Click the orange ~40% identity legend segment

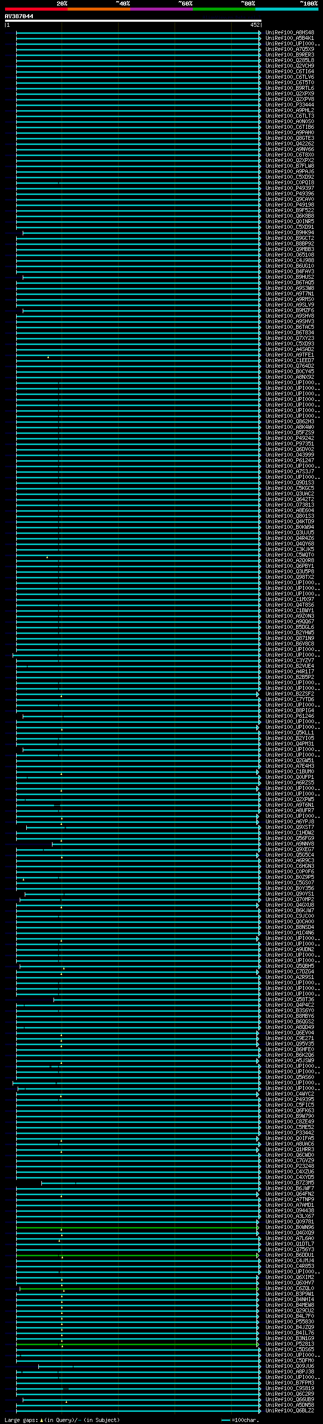(x=99, y=9)
